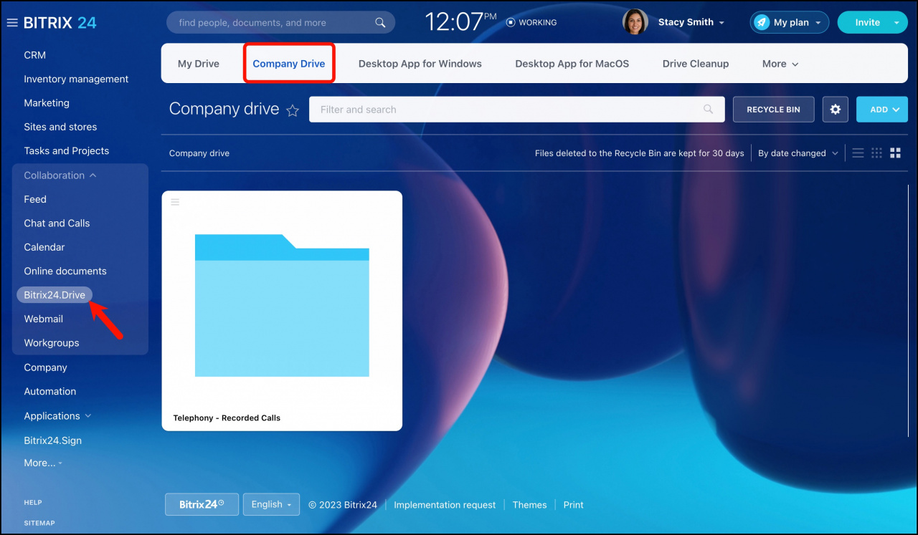Viewport: 918px width, 535px height.
Task: Open Online documents
Action: [65, 271]
